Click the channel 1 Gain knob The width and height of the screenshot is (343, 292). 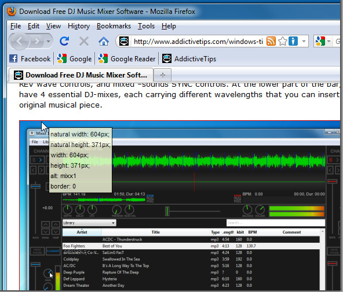(x=48, y=273)
